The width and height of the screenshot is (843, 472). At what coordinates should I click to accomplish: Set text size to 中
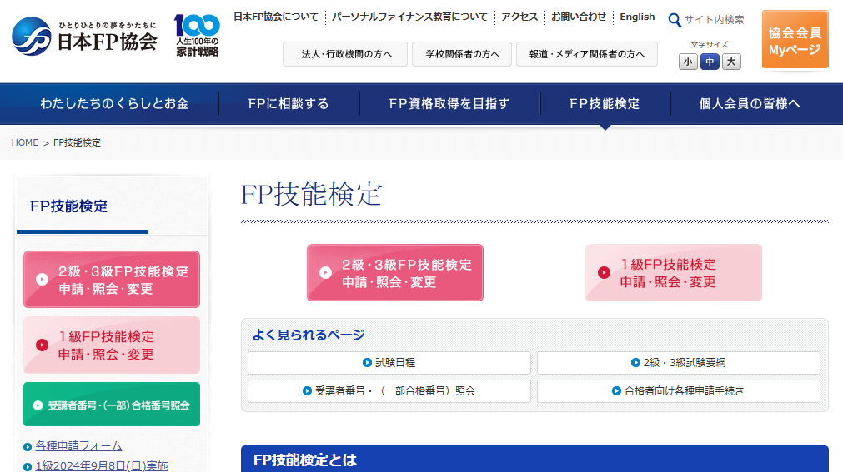click(x=710, y=62)
